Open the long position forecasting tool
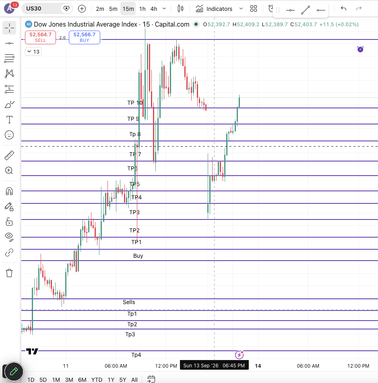 9,89
